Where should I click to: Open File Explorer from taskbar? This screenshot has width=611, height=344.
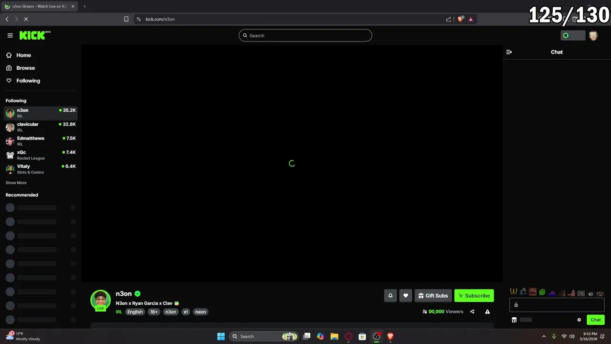334,336
